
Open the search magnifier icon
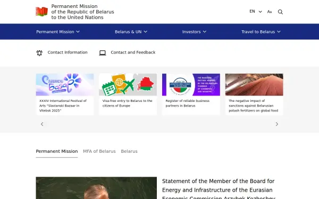tap(280, 12)
